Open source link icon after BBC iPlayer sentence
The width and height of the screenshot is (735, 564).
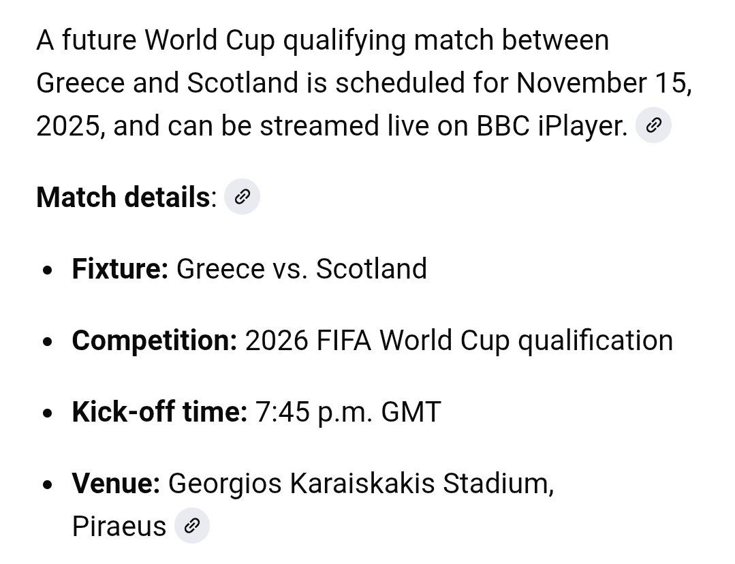pyautogui.click(x=653, y=125)
